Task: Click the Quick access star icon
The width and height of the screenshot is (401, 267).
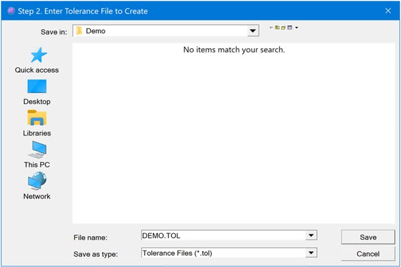Action: point(37,55)
